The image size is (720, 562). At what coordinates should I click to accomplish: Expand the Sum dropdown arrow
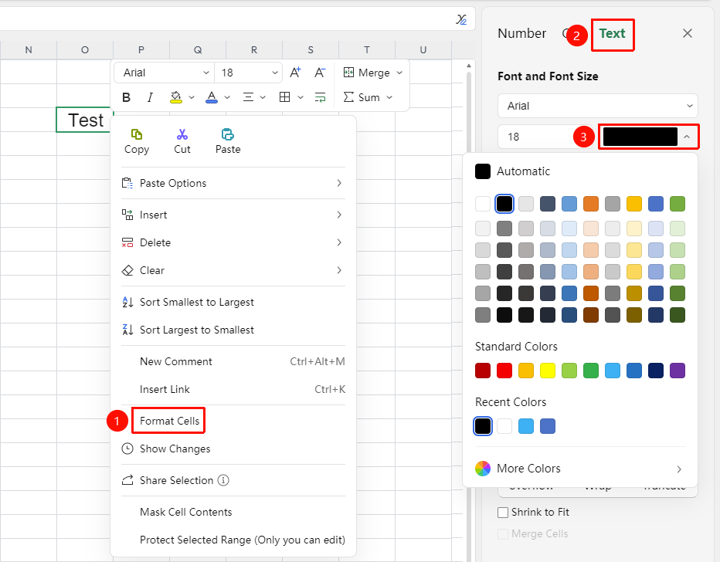coord(389,97)
